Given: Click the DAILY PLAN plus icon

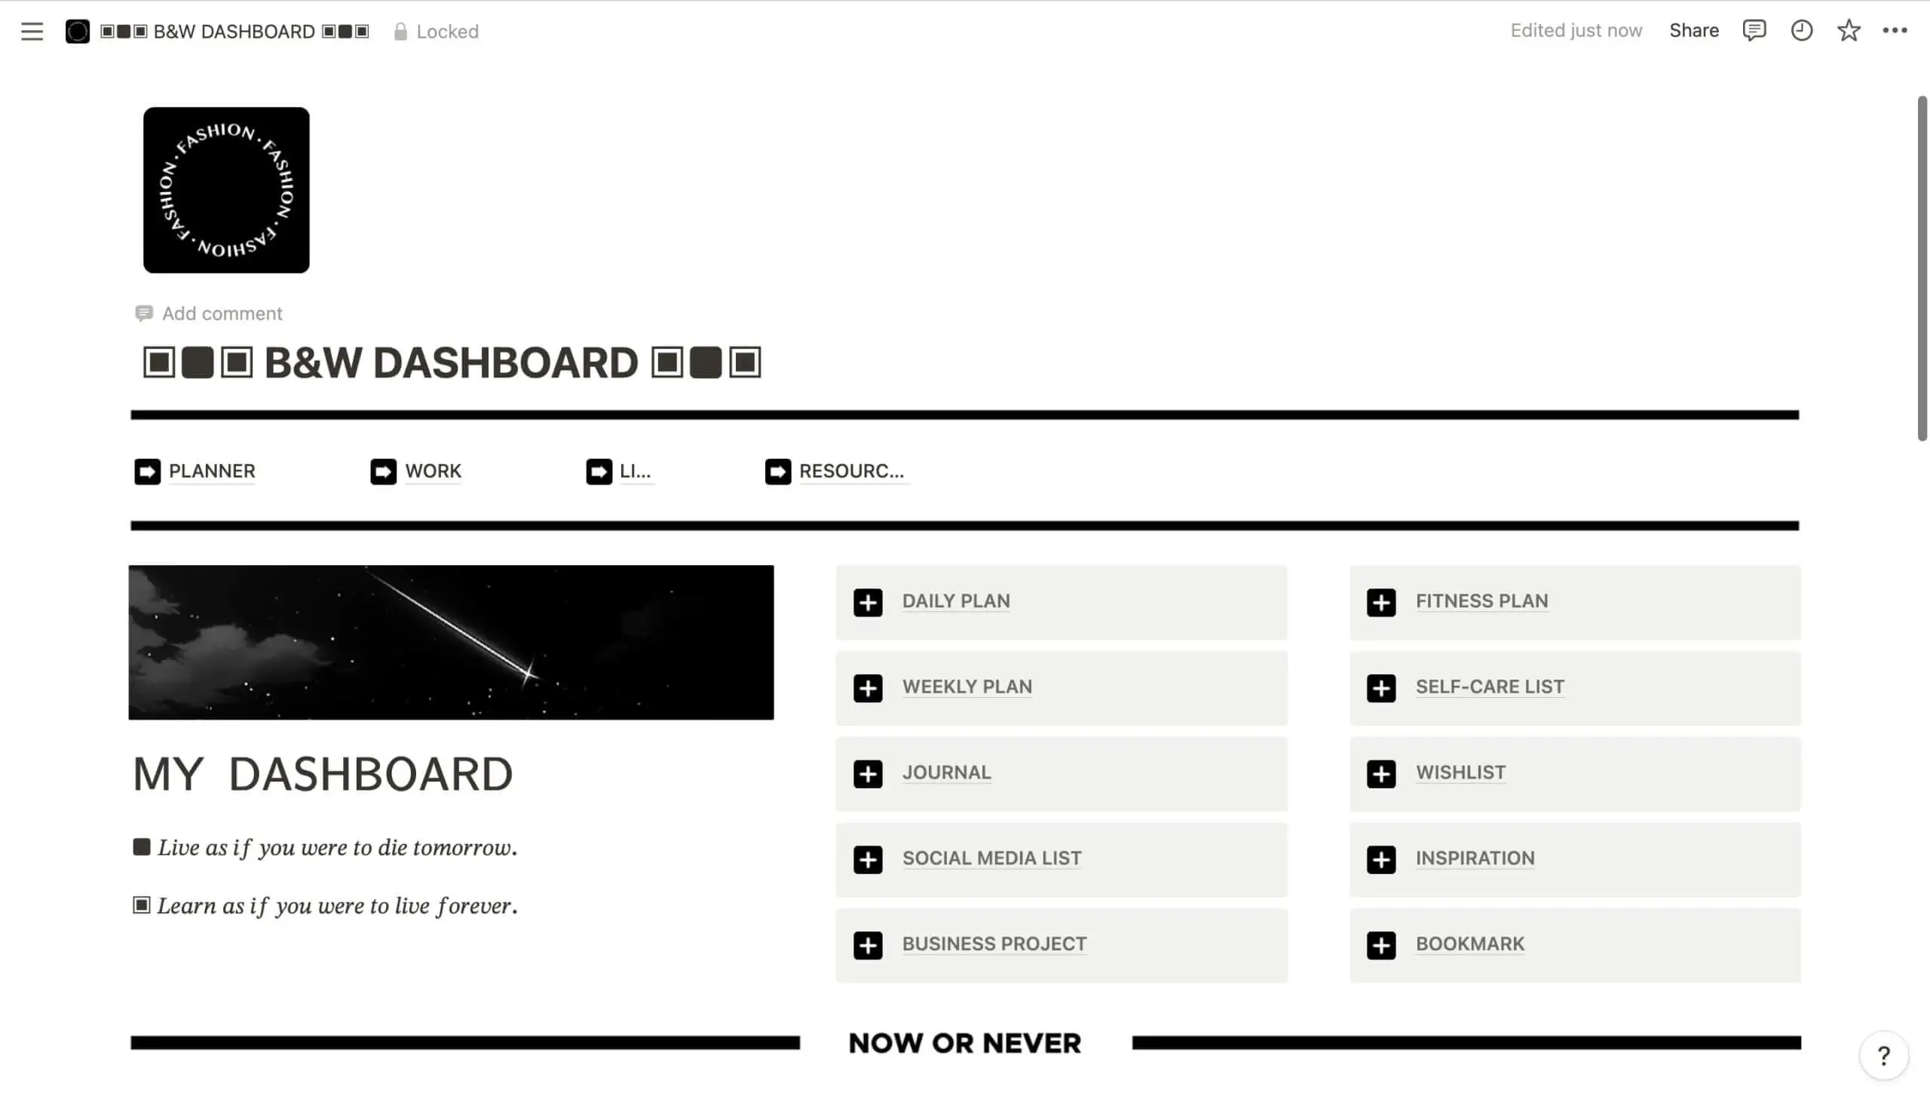Looking at the screenshot, I should point(868,601).
